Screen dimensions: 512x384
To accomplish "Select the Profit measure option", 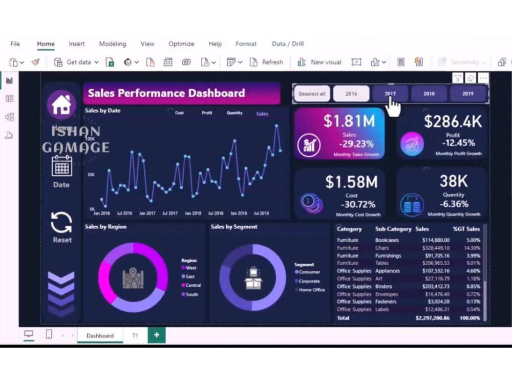I will pyautogui.click(x=207, y=113).
